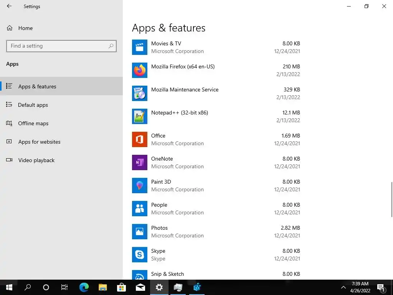This screenshot has width=393, height=295.
Task: Select the Office app name
Action: pos(158,136)
